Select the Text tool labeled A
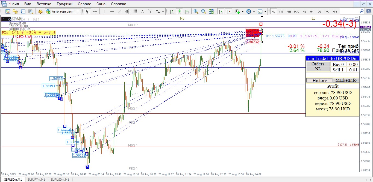This screenshot has height=182, width=373. pos(142,11)
